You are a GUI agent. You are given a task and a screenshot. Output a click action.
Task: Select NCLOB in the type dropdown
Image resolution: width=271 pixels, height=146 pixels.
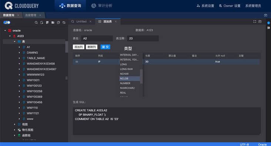tap(130, 79)
